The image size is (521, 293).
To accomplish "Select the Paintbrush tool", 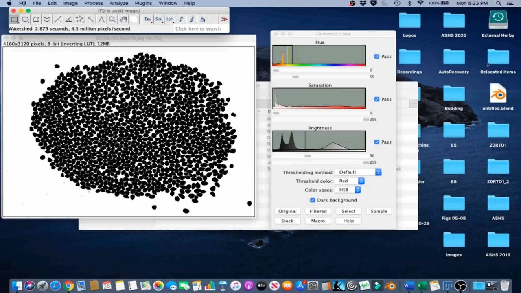I will [x=192, y=19].
